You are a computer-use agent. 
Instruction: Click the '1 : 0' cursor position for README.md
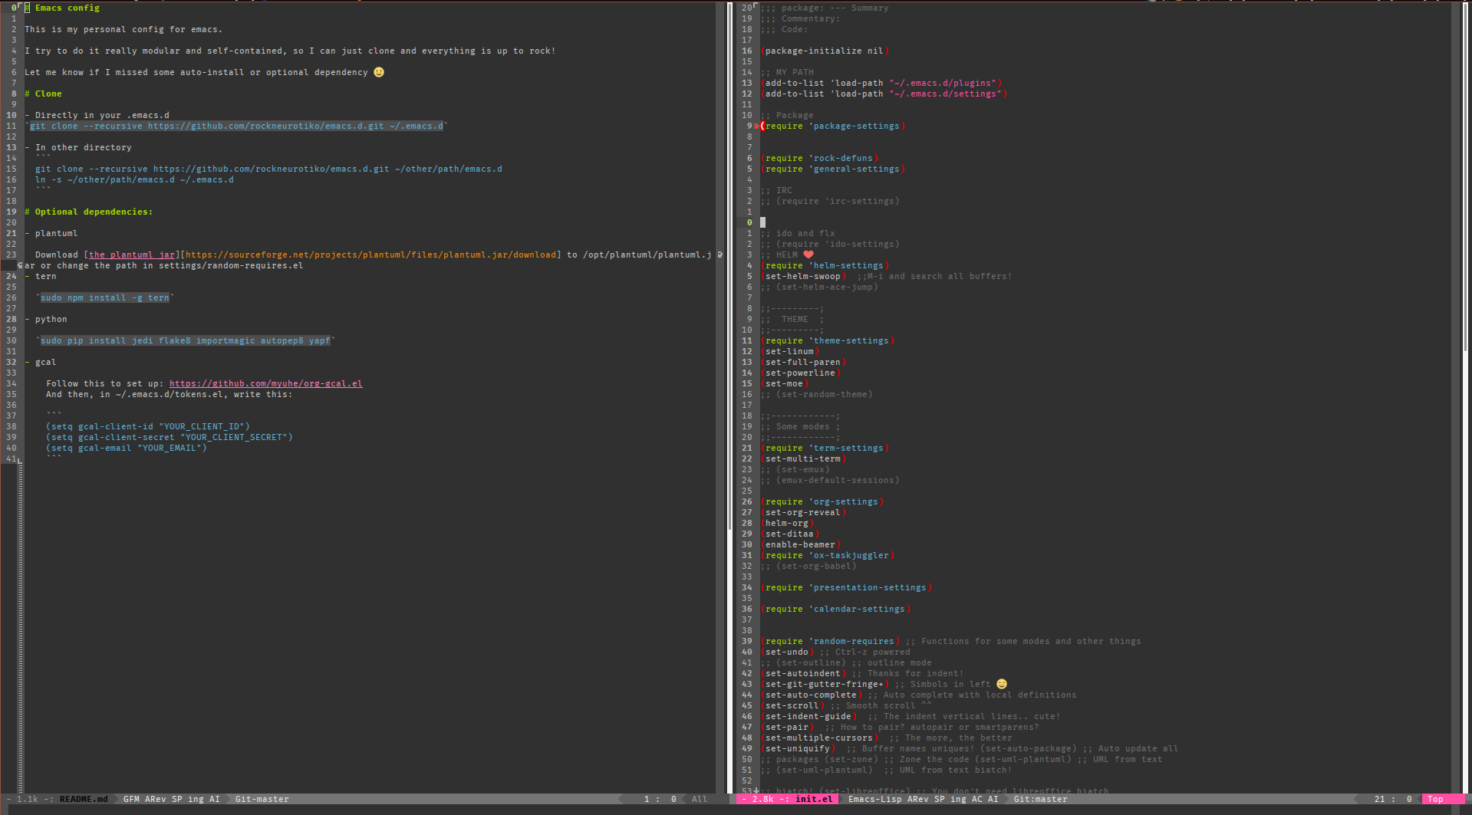(660, 799)
